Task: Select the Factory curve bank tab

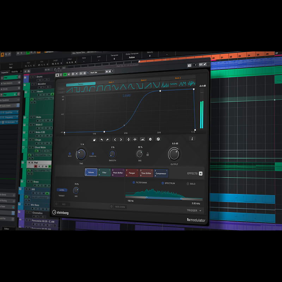Action: click(x=81, y=84)
